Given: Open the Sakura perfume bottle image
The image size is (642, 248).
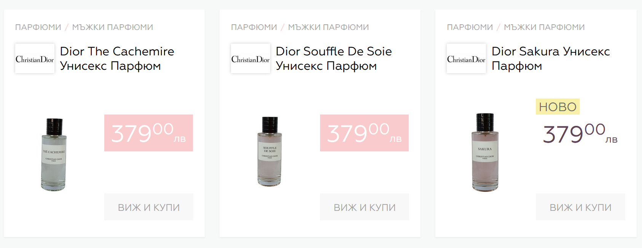Looking at the screenshot, I should click(x=485, y=152).
